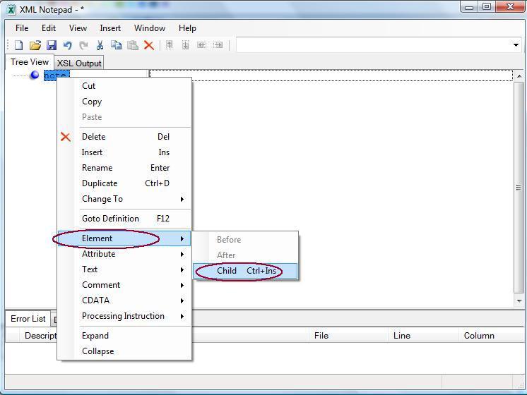
Task: Choose Cut in the context menu
Action: click(x=124, y=86)
